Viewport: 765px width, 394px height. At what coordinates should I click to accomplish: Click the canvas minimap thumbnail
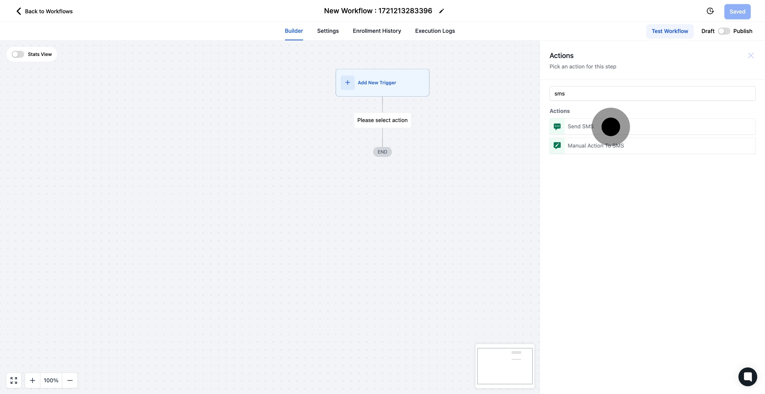pyautogui.click(x=505, y=366)
